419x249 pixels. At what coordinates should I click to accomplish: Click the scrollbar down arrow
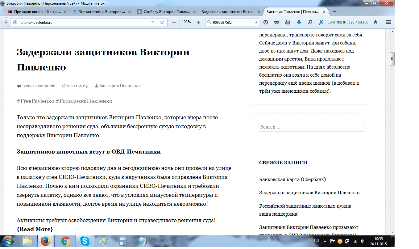[392, 232]
